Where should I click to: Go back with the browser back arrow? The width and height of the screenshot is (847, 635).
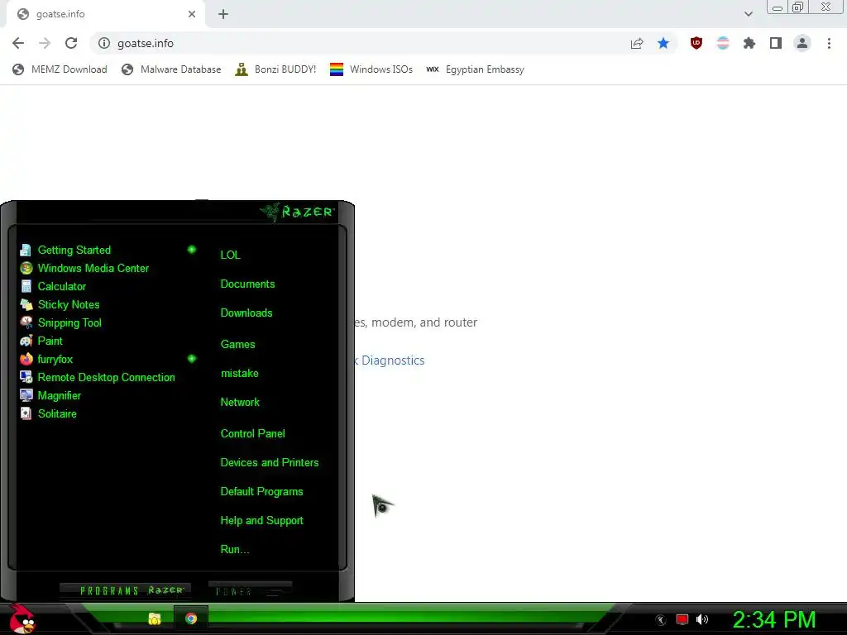pos(18,43)
